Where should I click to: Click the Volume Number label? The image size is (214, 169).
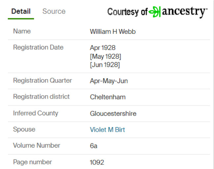coord(37,145)
